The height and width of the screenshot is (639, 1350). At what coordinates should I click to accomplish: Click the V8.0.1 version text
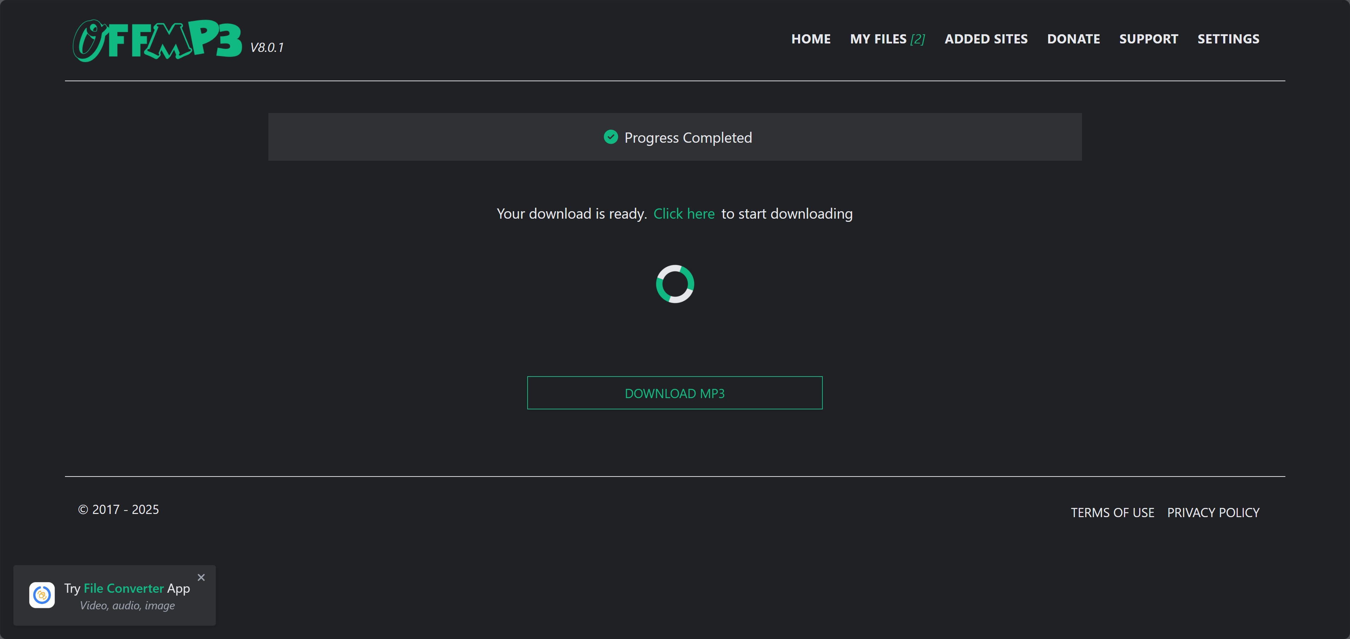267,47
